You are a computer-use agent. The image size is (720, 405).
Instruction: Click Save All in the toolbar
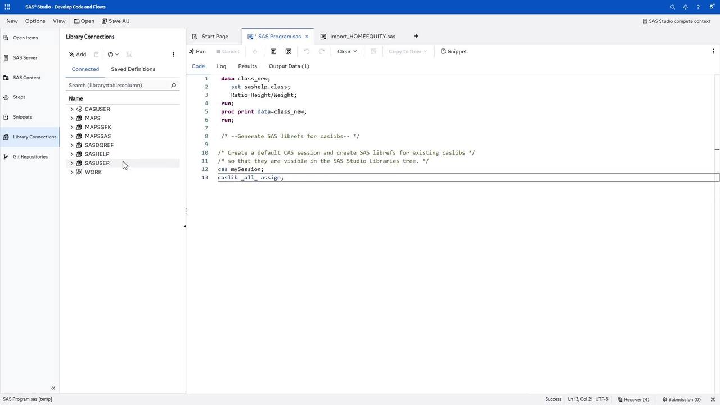[x=115, y=21]
